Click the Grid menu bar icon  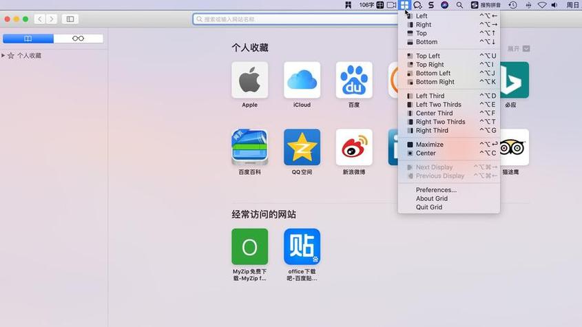click(404, 5)
